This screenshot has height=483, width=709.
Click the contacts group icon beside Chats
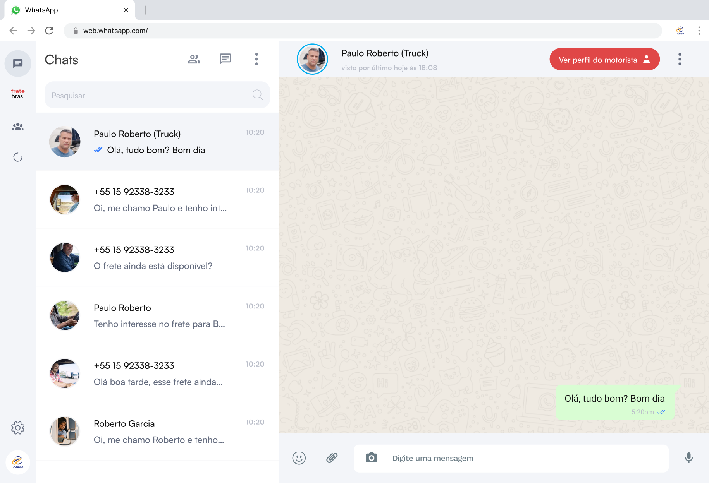194,59
